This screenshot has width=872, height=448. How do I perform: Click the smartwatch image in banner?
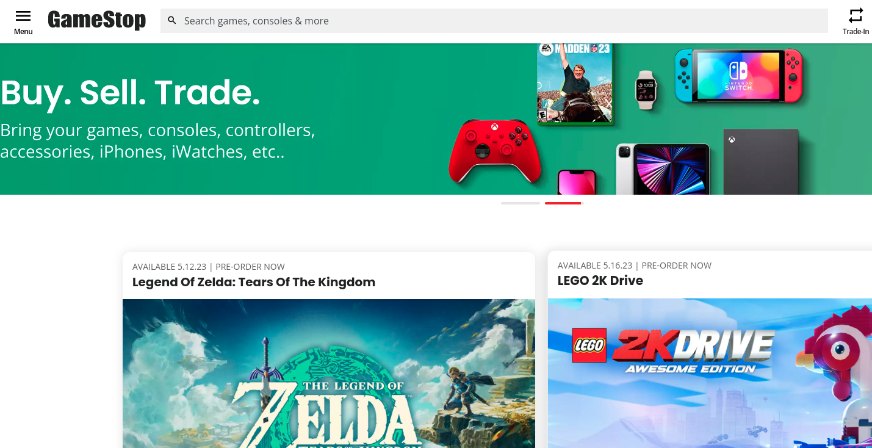click(x=646, y=90)
